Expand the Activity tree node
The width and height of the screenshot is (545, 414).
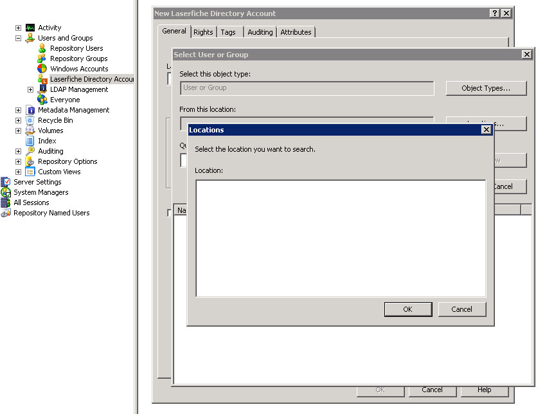19,28
